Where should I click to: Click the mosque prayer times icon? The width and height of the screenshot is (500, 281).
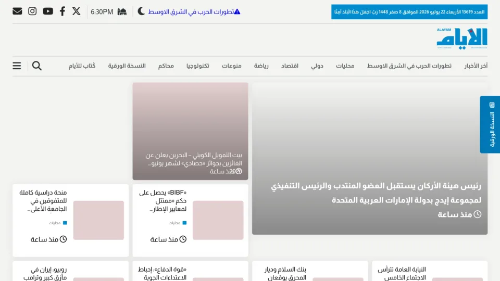(122, 12)
